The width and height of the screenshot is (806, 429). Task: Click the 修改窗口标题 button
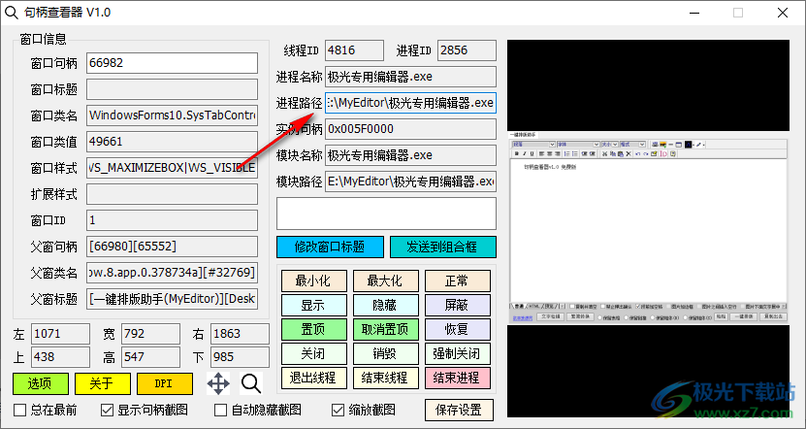point(330,247)
